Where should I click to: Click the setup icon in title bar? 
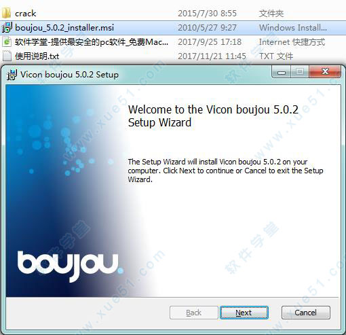tap(12, 75)
